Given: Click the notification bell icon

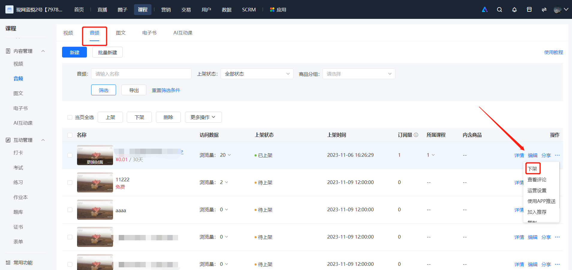Looking at the screenshot, I should tap(514, 10).
